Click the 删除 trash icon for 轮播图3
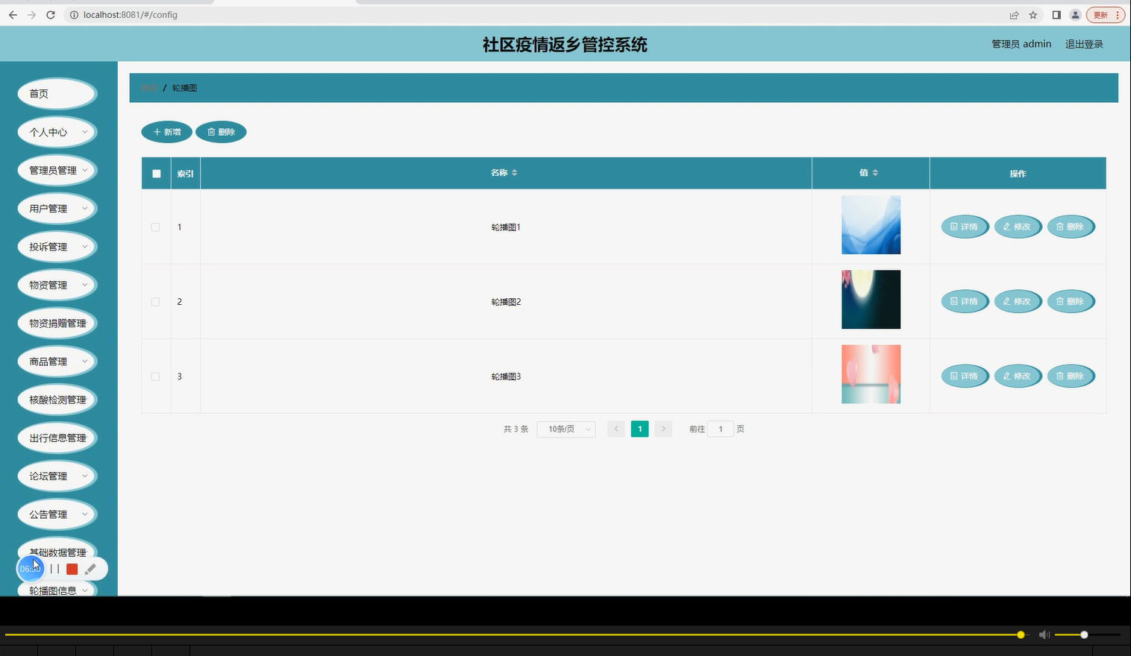The height and width of the screenshot is (656, 1131). click(1062, 376)
